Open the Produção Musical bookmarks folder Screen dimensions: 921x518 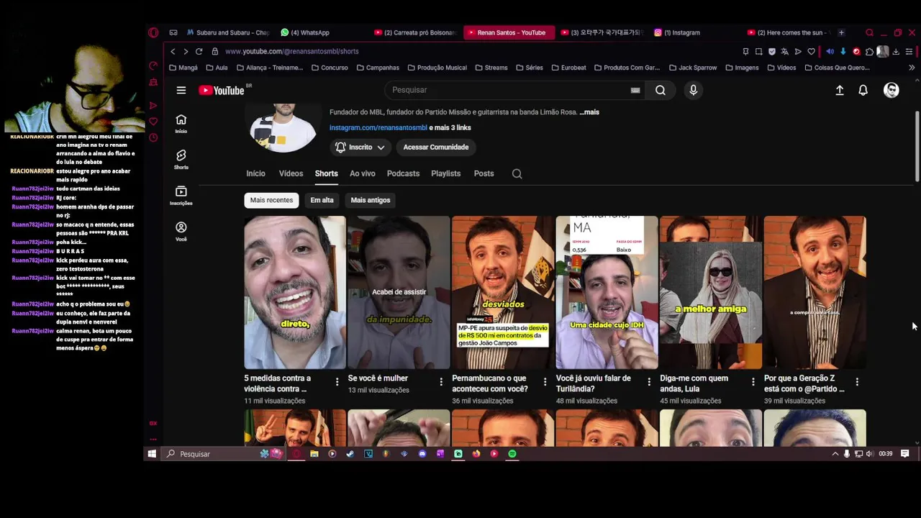pyautogui.click(x=437, y=68)
